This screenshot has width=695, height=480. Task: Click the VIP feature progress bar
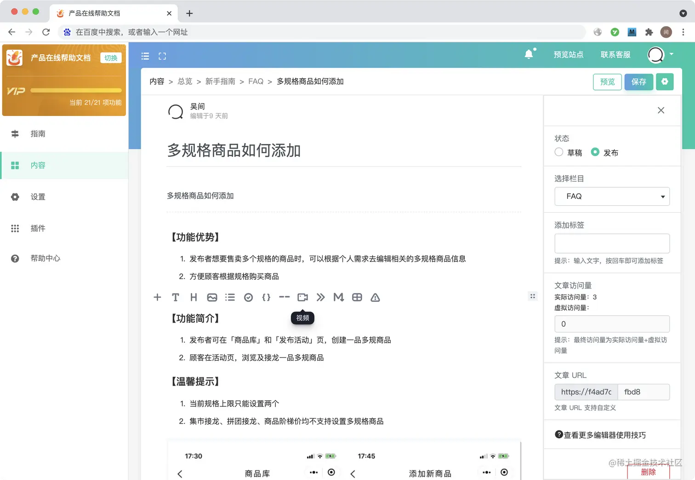point(76,90)
